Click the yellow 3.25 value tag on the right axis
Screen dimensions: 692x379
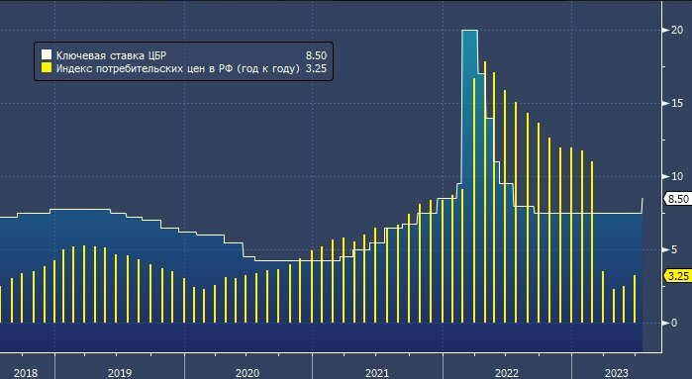[x=678, y=276]
